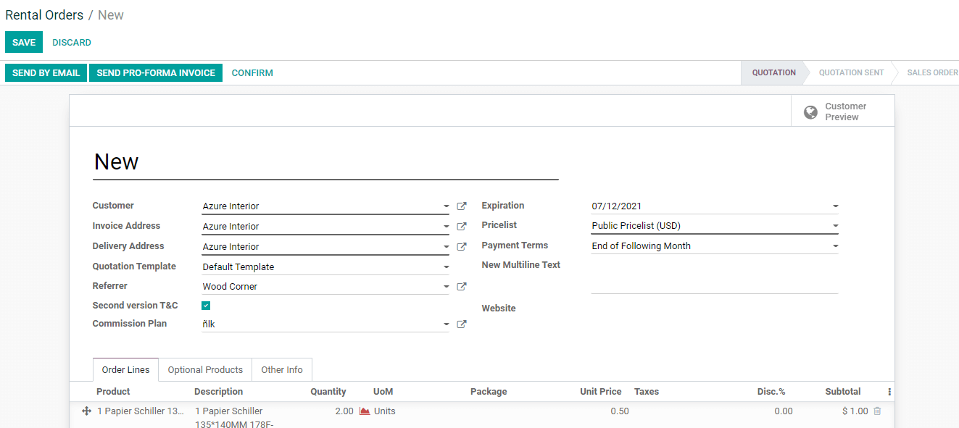Expand the Customer dropdown arrow
The height and width of the screenshot is (428, 959).
447,206
